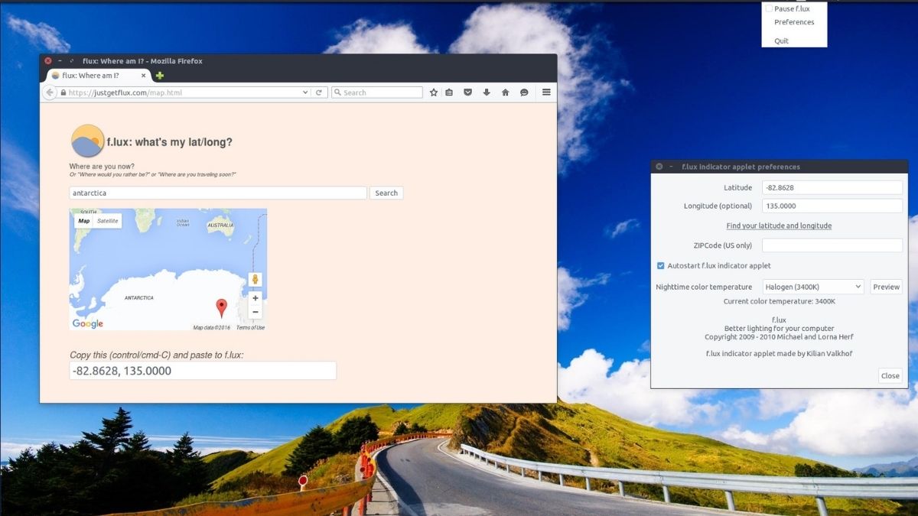Open the Google logo on the map
The image size is (918, 516).
point(87,324)
